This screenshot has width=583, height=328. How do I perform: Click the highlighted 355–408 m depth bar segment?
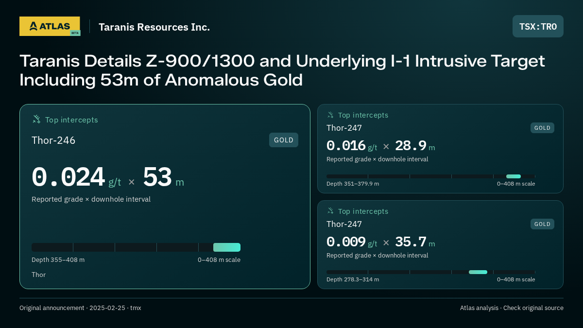pos(227,247)
